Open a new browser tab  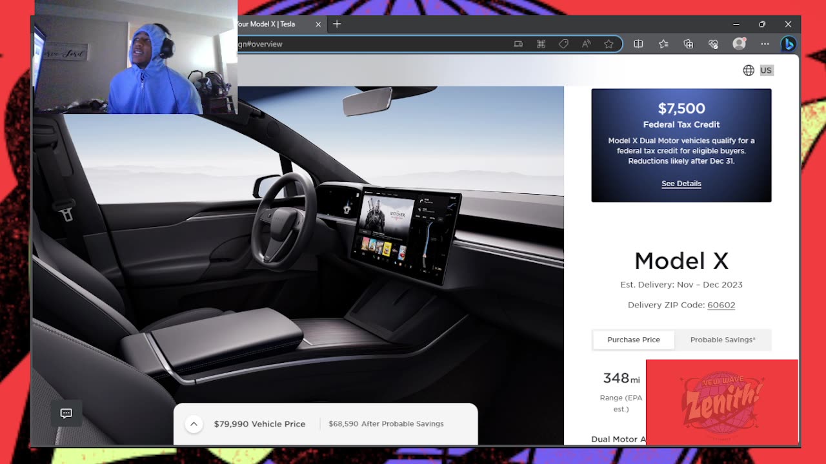tap(337, 24)
